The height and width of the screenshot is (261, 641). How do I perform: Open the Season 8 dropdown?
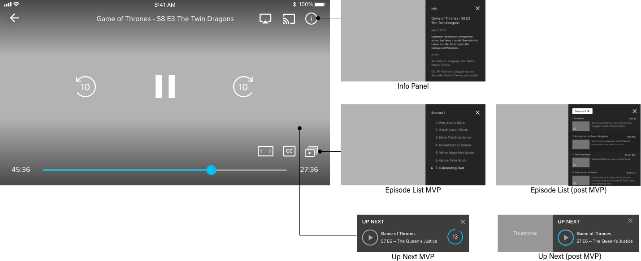[x=582, y=111]
